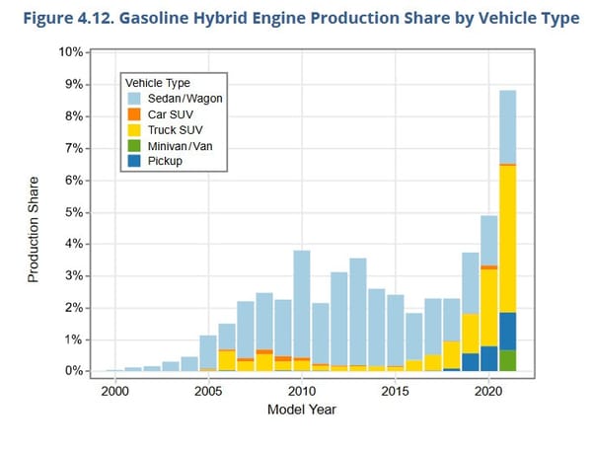Click the green Minivan/Van segment of the 2021 bar

(x=507, y=360)
